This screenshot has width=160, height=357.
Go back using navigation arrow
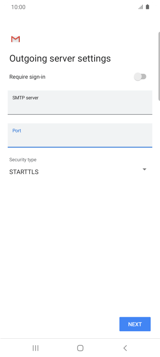[125, 348]
